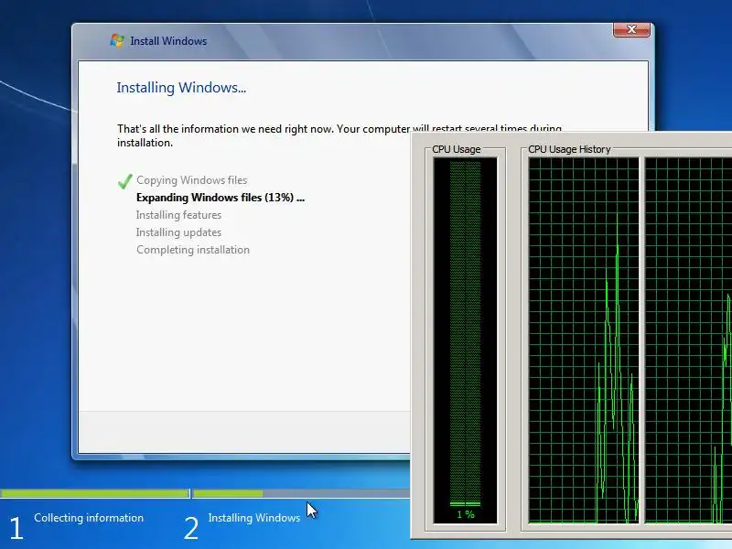
Task: Click the stage number 1 at bottom
Action: [x=16, y=528]
